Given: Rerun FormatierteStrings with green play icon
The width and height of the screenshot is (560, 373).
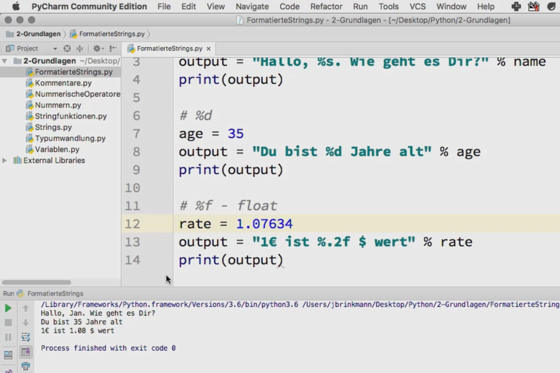Looking at the screenshot, I should (x=8, y=308).
